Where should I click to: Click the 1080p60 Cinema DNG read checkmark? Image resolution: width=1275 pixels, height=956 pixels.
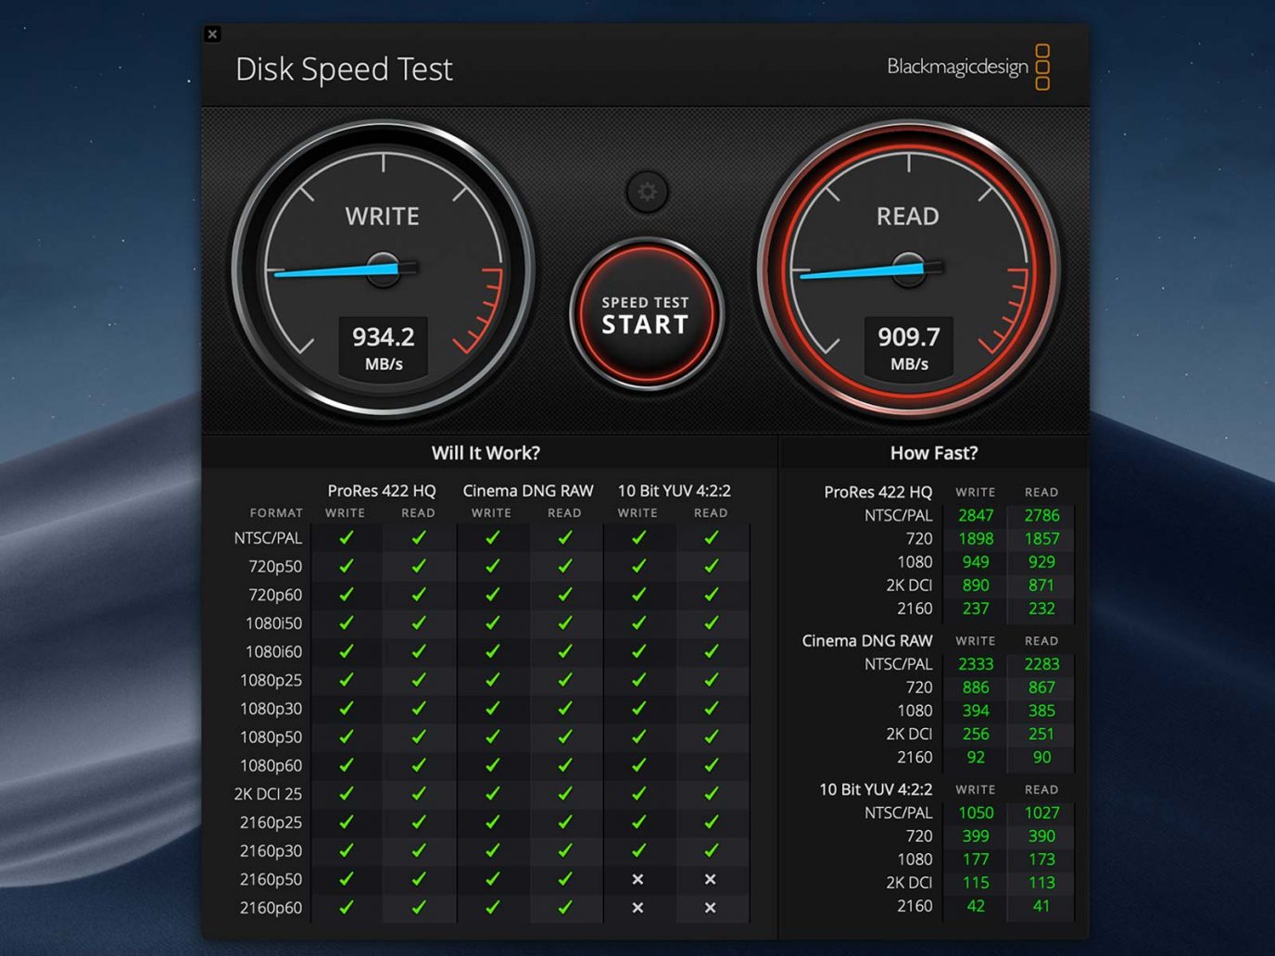pos(565,765)
